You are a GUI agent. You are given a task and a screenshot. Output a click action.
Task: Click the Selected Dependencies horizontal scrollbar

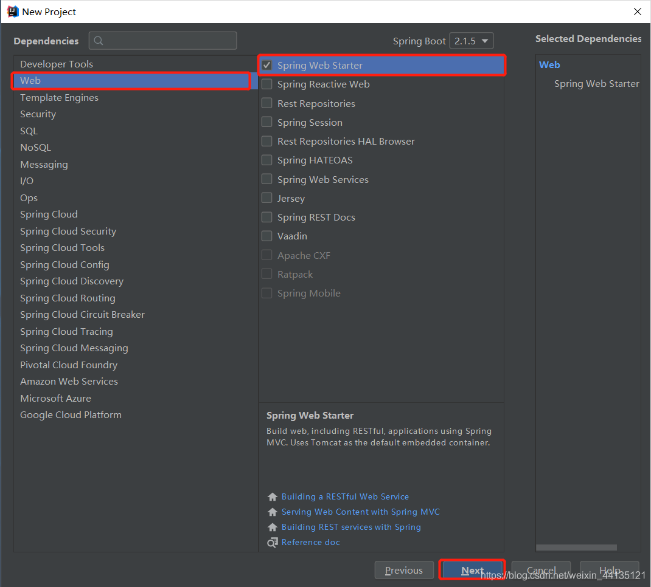pos(576,548)
